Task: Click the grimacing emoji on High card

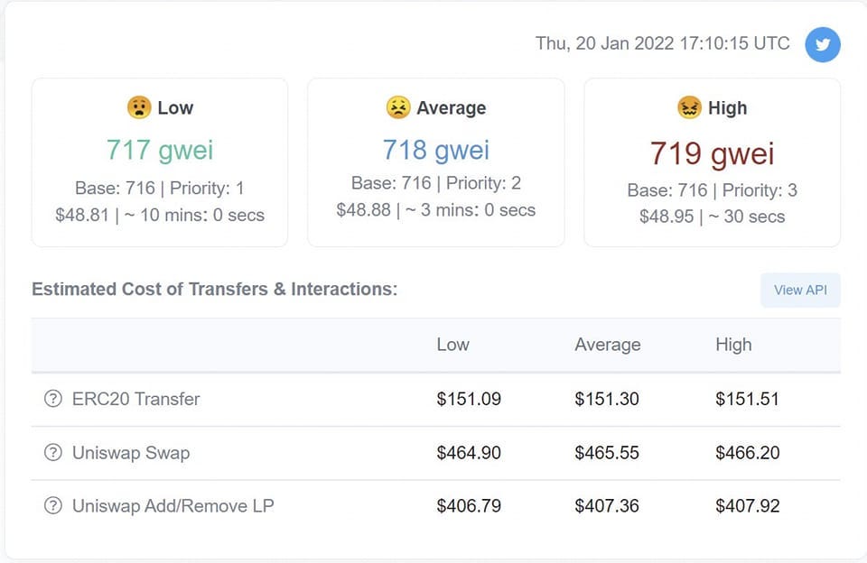Action: coord(689,107)
